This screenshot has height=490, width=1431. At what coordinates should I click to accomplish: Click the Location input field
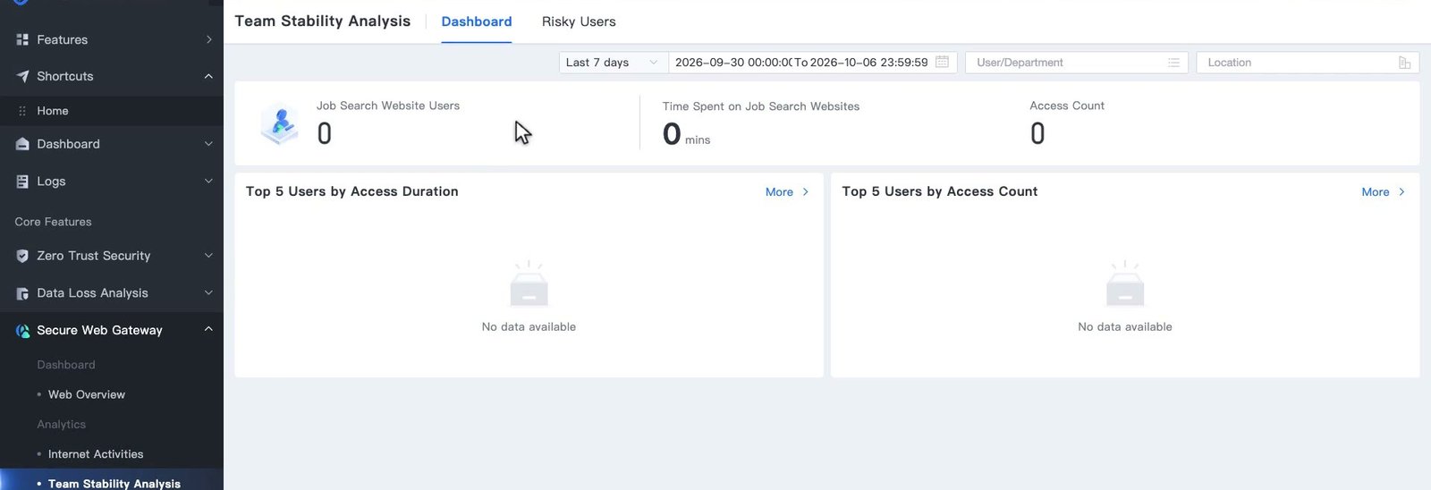(x=1308, y=63)
